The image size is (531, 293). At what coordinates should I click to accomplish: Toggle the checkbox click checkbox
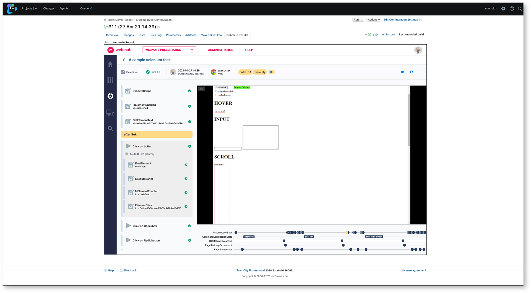point(216,91)
